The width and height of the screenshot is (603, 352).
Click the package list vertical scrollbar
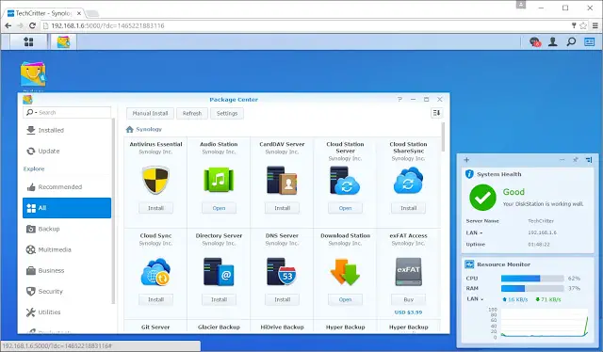pyautogui.click(x=443, y=136)
